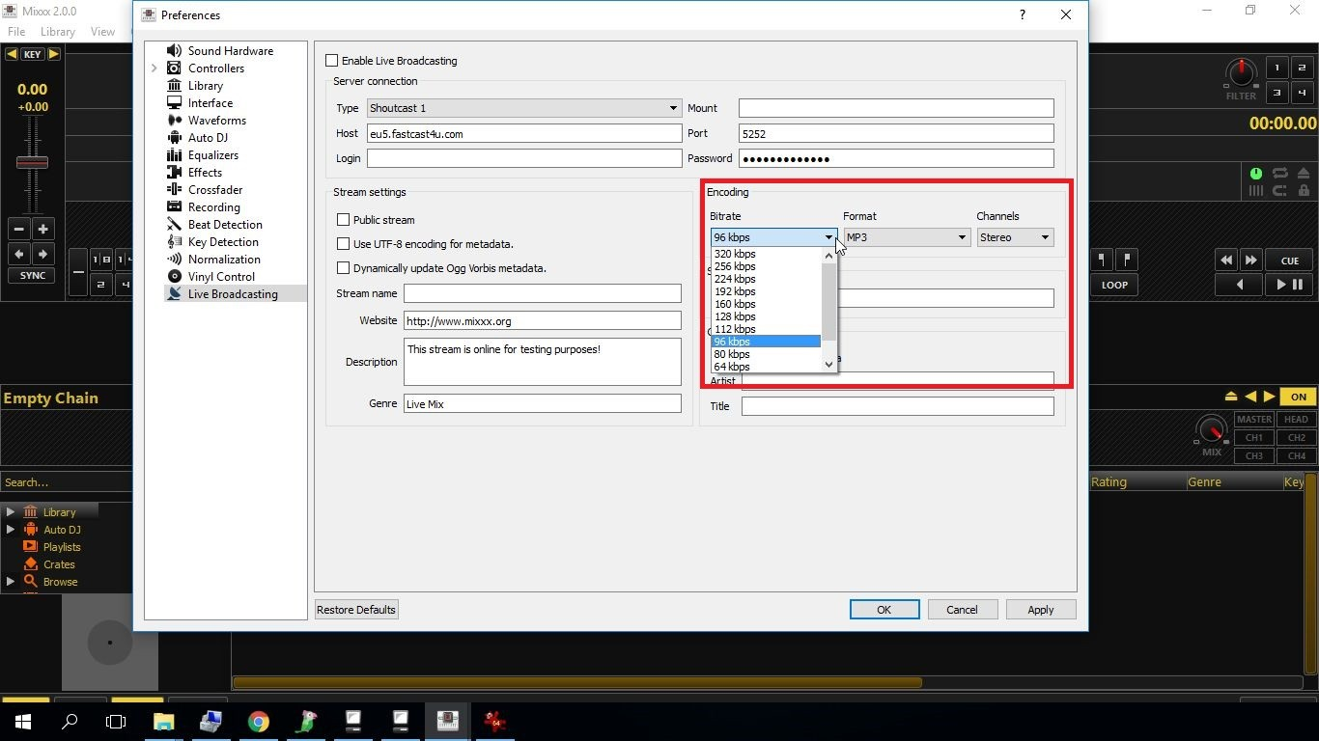
Task: Select Crates in Mixxx library sidebar
Action: [58, 564]
